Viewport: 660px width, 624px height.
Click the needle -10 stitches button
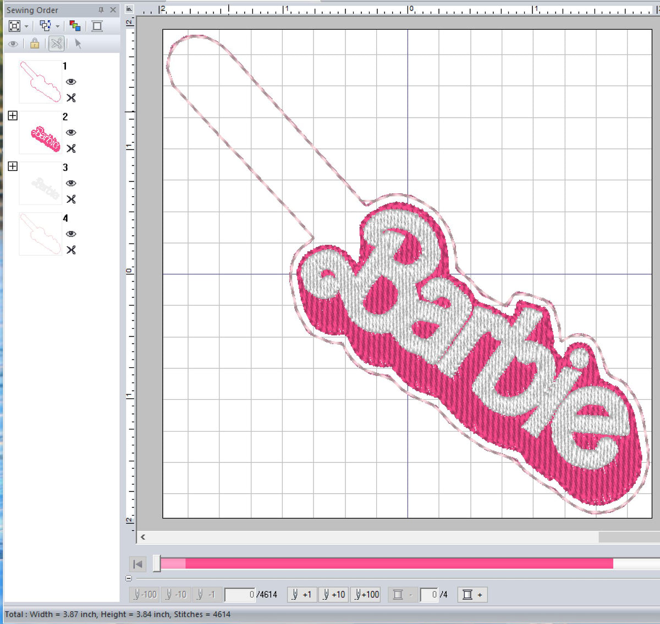click(176, 594)
